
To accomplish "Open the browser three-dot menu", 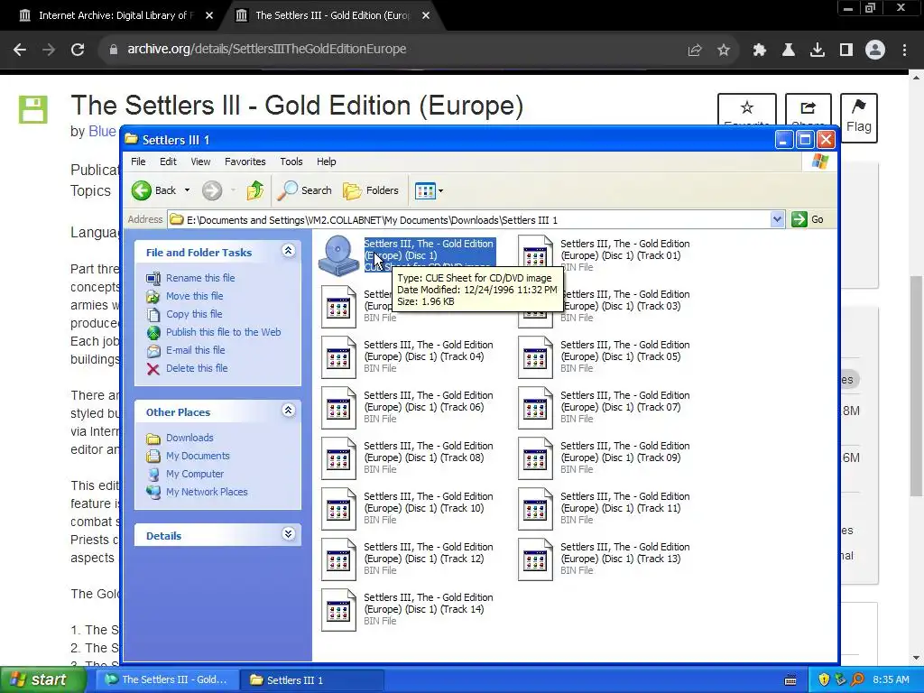I will (x=904, y=51).
